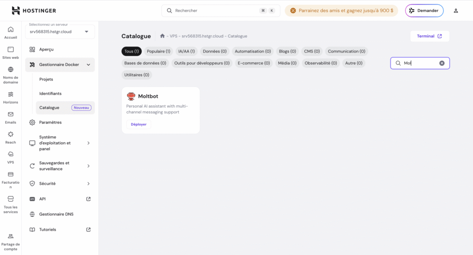Open Catalogue in the Docker submenu
This screenshot has height=255, width=473.
(49, 108)
